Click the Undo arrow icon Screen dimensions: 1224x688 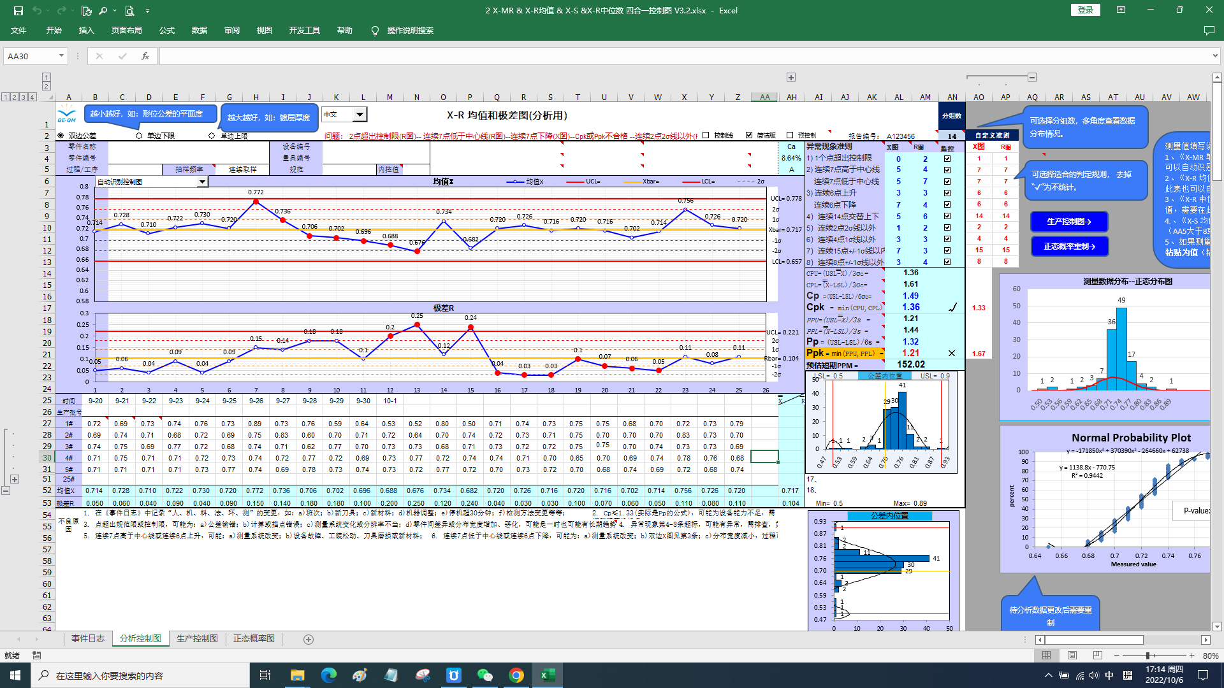[x=37, y=10]
